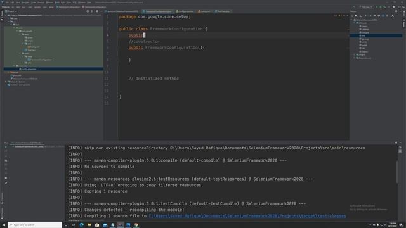
Task: Open Search Everywhere magnifier icon
Action: (403, 7)
